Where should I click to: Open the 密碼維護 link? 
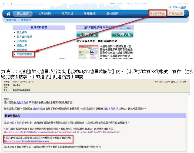22,41
